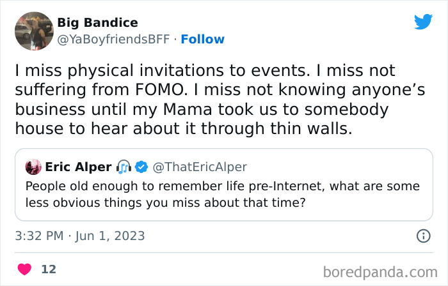Open the quoted tweet about life pre-Internet
This screenshot has width=448, height=286.
(x=223, y=193)
